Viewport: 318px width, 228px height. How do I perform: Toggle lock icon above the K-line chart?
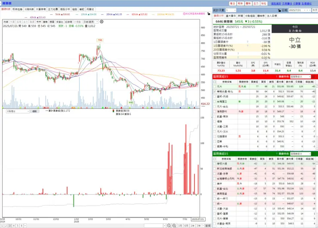(209, 14)
